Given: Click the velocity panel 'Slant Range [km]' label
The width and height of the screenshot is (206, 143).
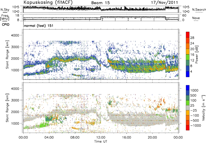Looking at the screenshot, I should [7, 108].
